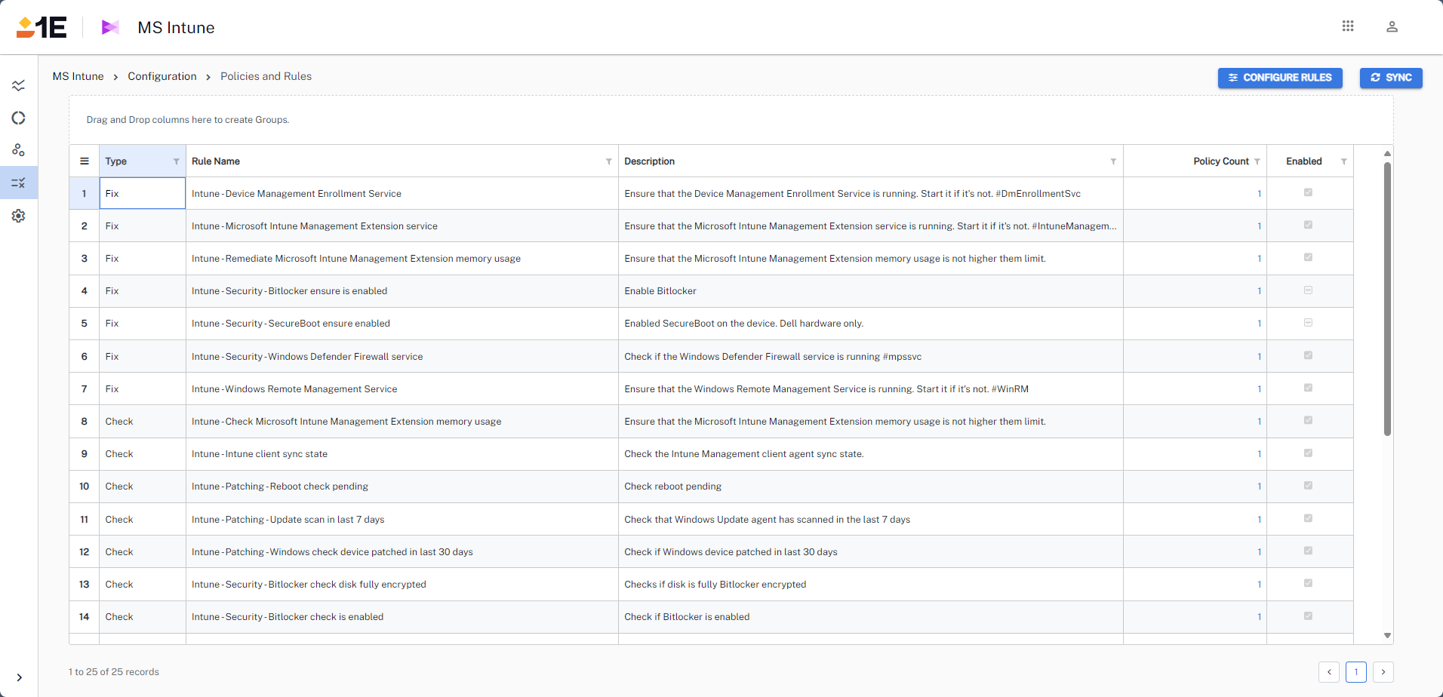
Task: Click the table column menu hamburger icon
Action: [x=85, y=161]
